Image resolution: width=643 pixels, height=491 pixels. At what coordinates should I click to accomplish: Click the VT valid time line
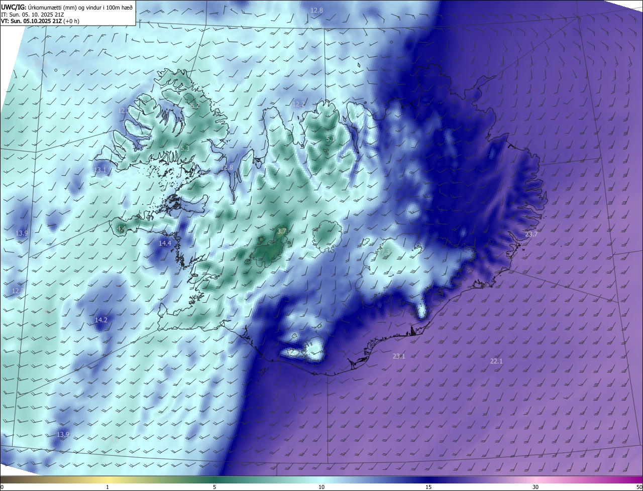pyautogui.click(x=40, y=21)
